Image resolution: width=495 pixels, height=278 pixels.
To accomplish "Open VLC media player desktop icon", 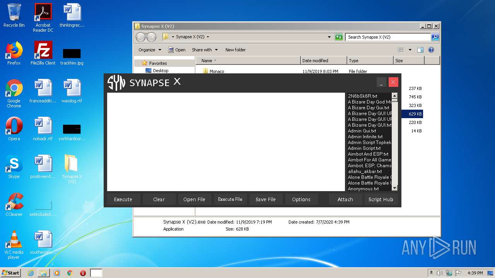I will (14, 245).
